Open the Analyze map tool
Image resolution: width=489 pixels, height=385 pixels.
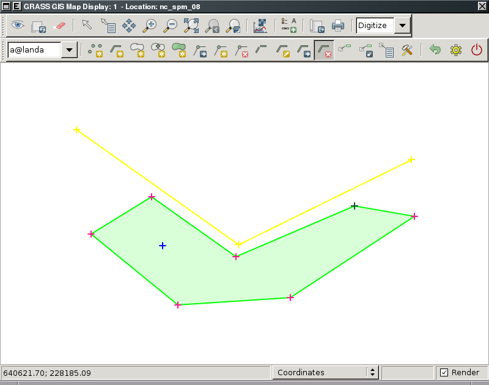260,26
